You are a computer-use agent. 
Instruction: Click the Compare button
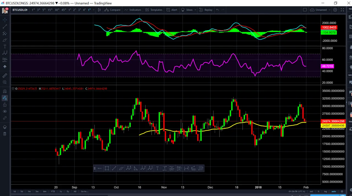(113, 10)
